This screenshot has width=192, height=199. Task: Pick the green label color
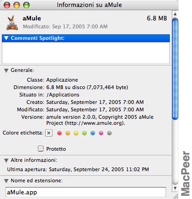[84, 133]
